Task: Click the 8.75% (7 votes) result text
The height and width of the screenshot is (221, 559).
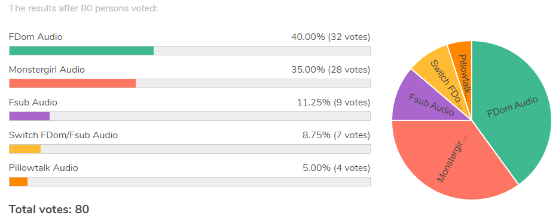Action: click(336, 135)
